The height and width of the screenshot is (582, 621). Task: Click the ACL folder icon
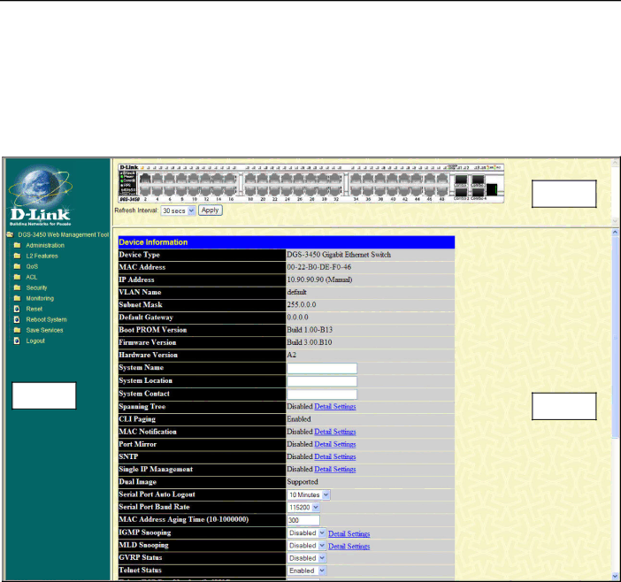(x=17, y=277)
